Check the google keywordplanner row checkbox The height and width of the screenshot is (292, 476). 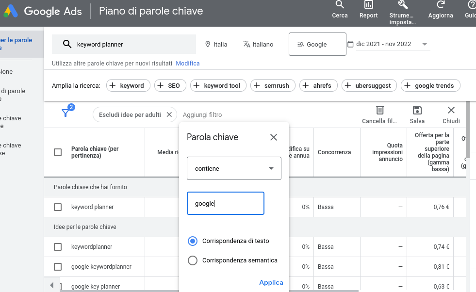coord(58,267)
